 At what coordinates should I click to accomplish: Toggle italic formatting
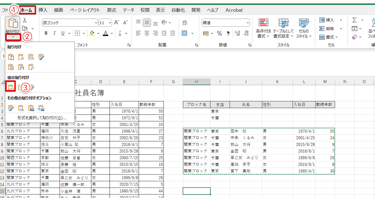pyautogui.click(x=54, y=33)
